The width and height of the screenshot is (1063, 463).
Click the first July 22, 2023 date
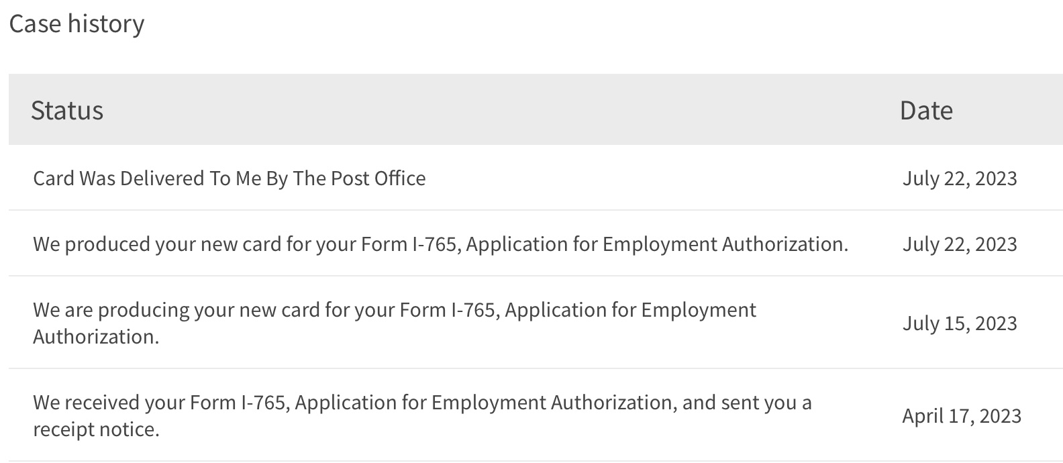click(960, 178)
